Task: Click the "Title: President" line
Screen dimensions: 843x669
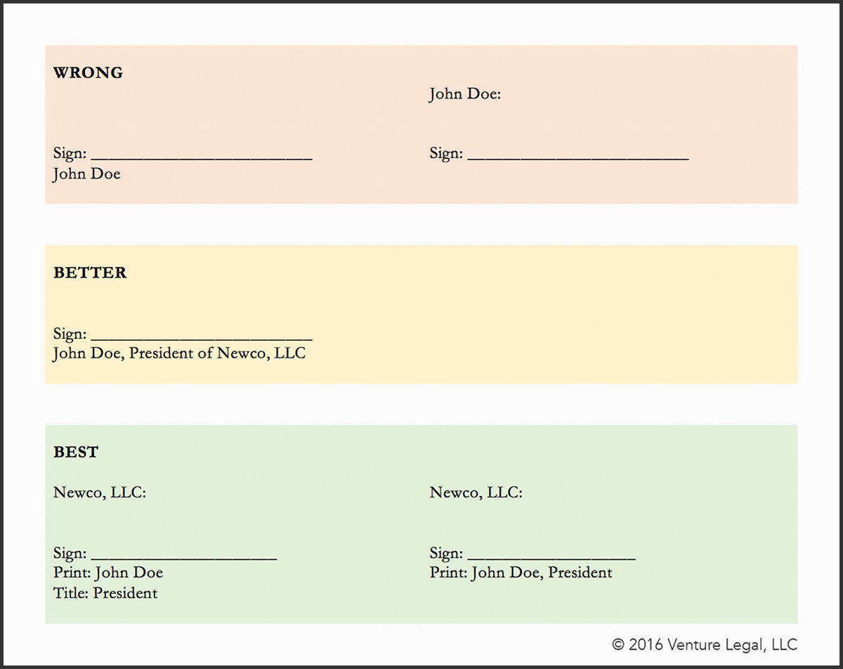Action: [x=105, y=593]
